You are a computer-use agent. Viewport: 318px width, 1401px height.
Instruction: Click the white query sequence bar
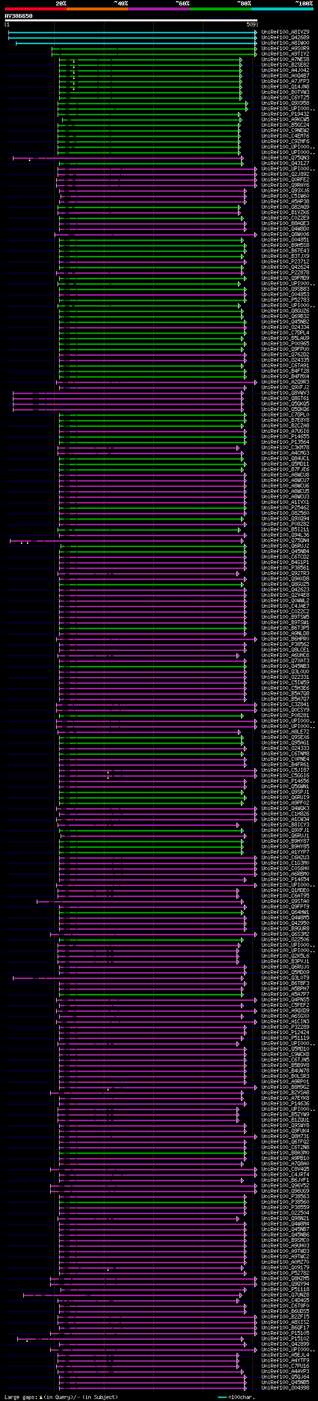point(131,21)
